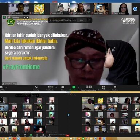Pause recording via the top-left recording indicator
The image size is (140, 140).
(x=24, y=17)
